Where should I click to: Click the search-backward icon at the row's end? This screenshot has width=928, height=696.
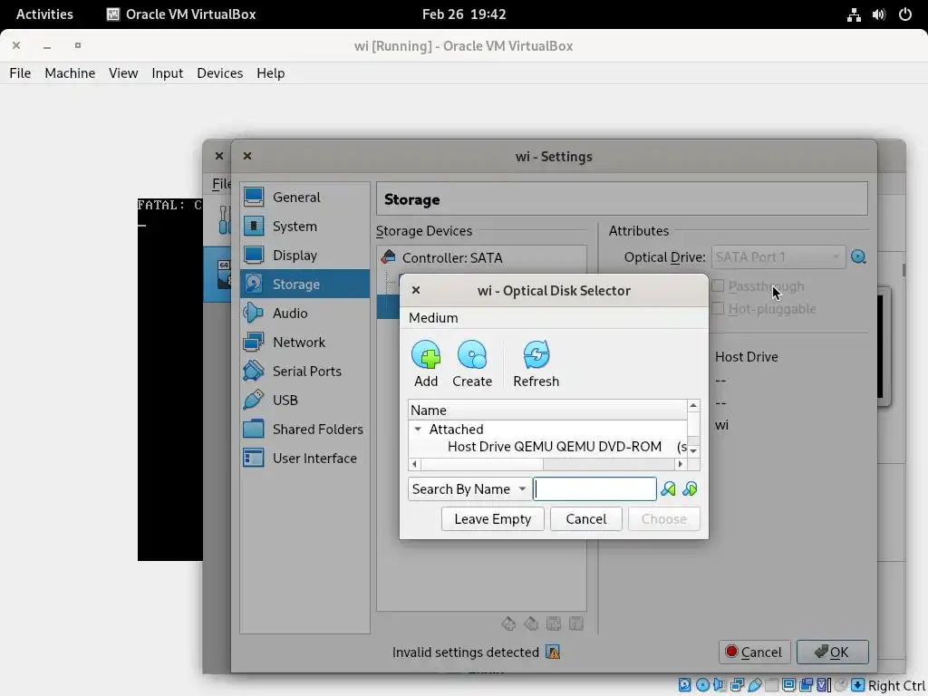coord(690,488)
